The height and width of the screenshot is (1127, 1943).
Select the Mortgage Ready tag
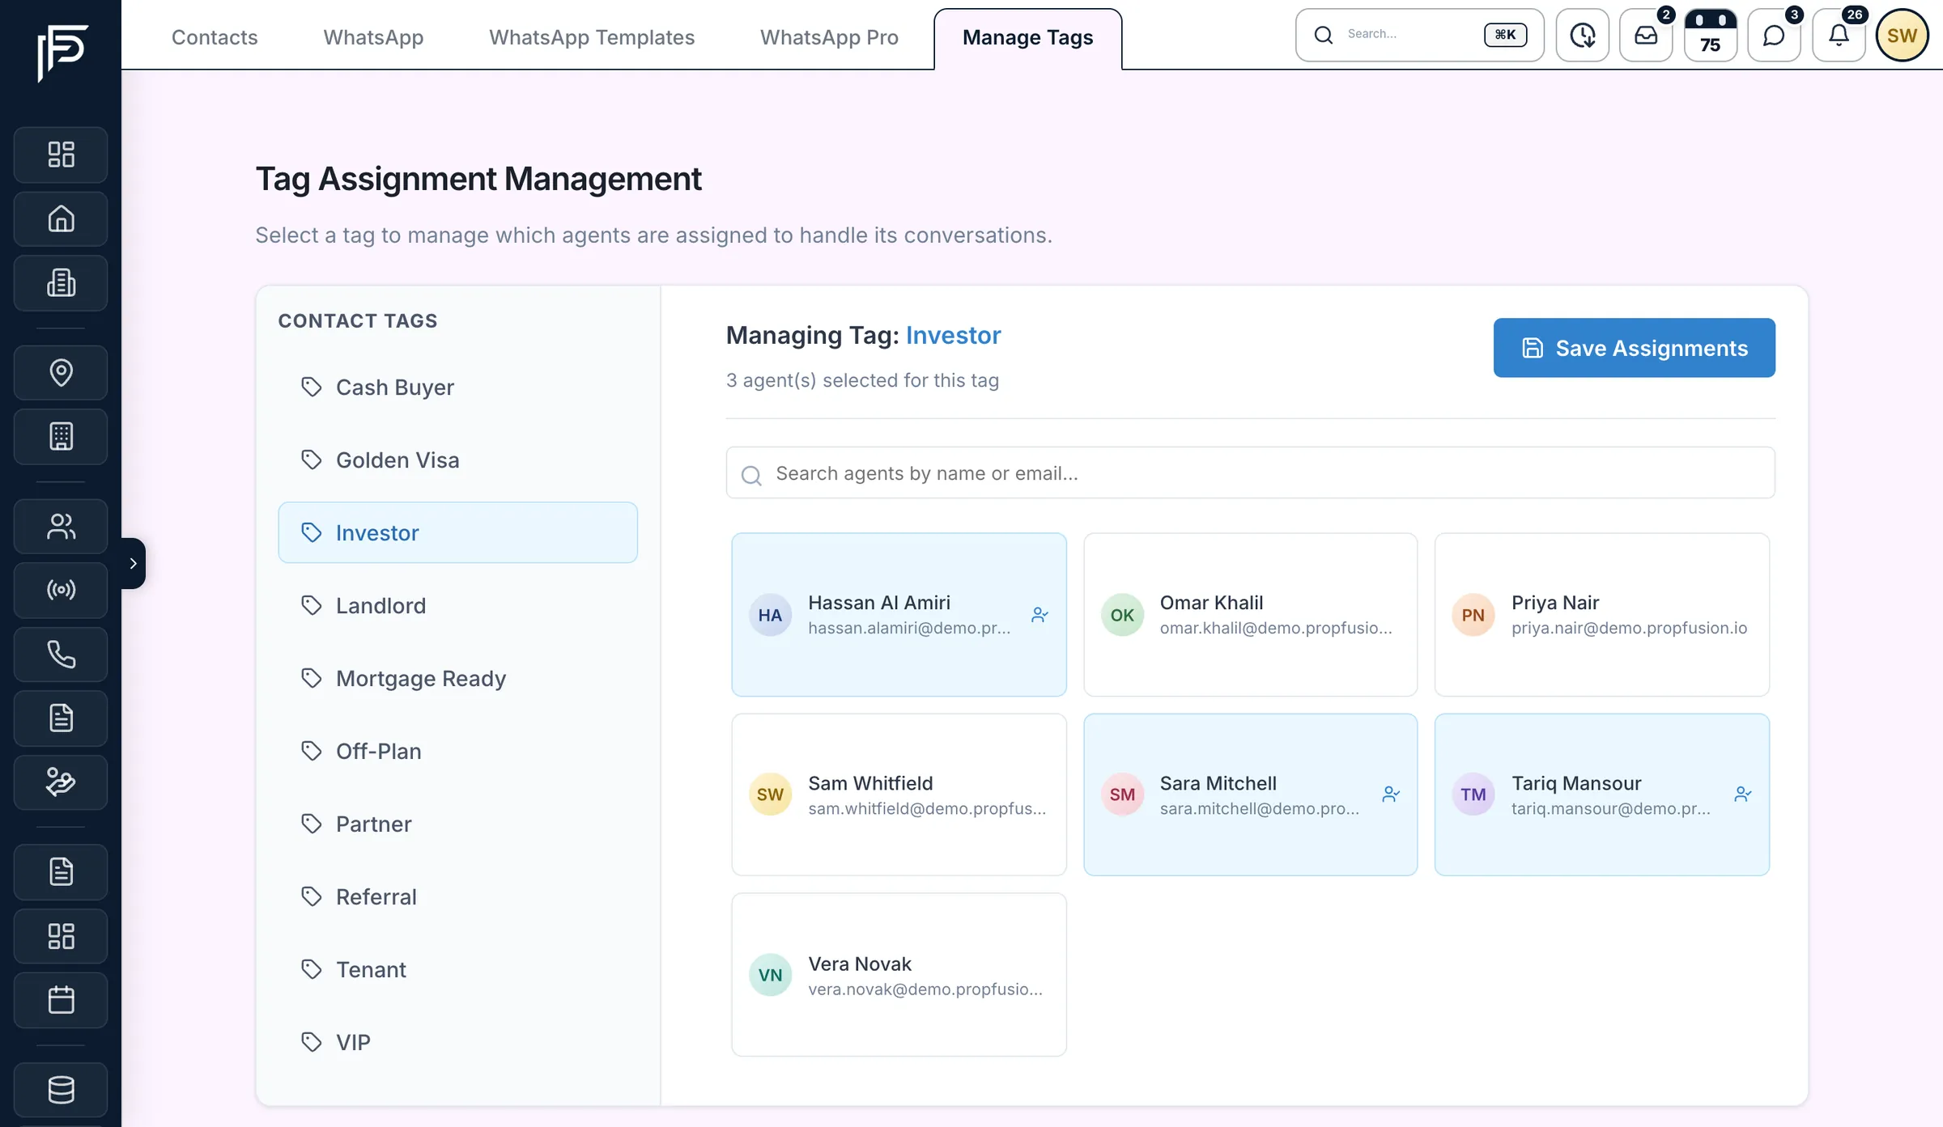click(x=457, y=678)
